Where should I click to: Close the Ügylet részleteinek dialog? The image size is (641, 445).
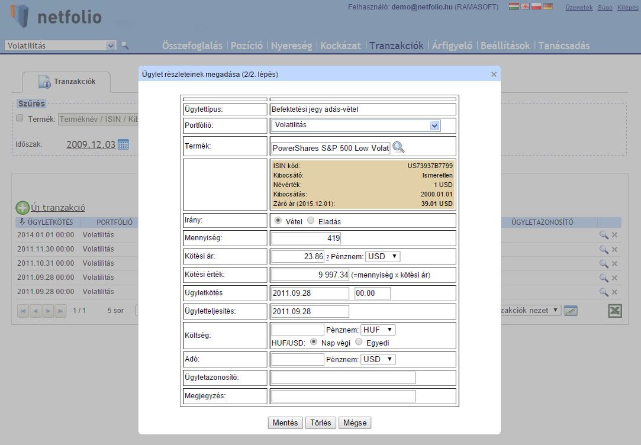click(494, 74)
